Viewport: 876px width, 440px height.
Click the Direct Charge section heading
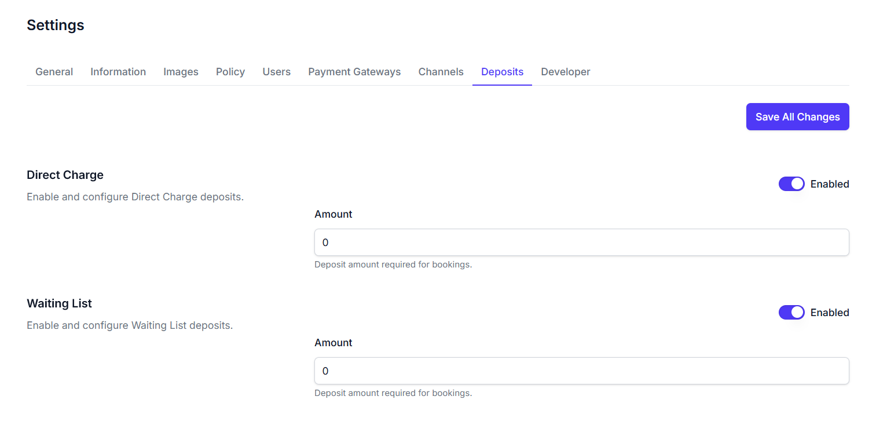point(65,175)
